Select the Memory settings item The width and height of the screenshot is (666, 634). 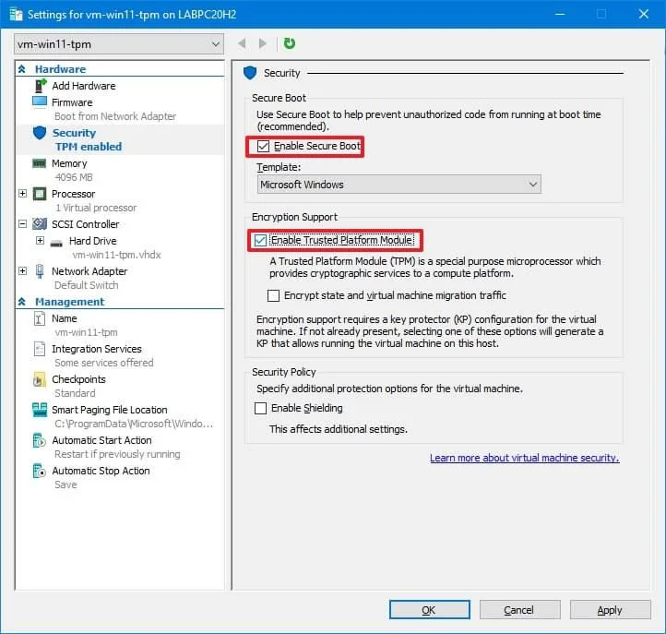tap(69, 163)
